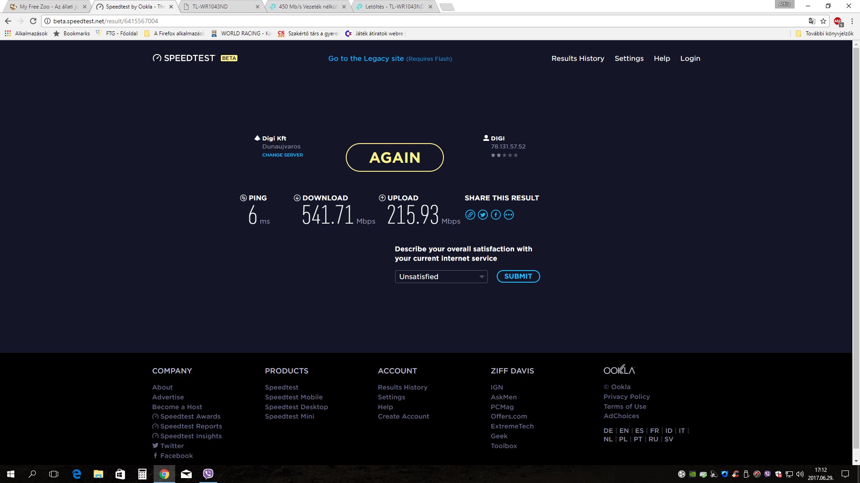Open Create Account footer link
The image size is (860, 483).
(x=404, y=416)
